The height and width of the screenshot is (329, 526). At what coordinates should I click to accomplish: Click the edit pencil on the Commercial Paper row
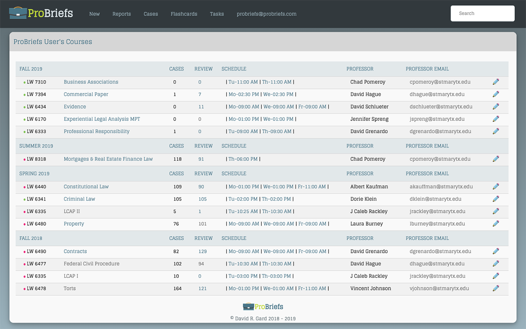496,94
